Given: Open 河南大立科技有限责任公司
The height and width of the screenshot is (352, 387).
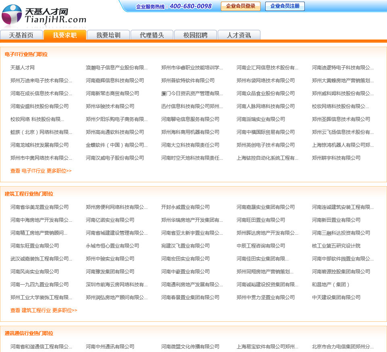Looking at the screenshot, I should tap(190, 145).
